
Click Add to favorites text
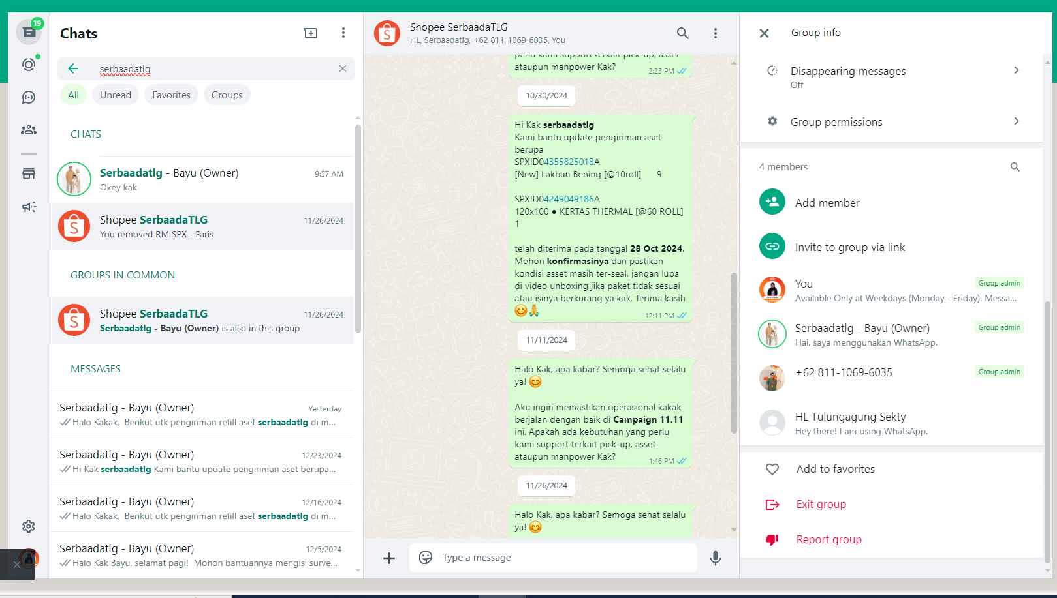click(836, 469)
